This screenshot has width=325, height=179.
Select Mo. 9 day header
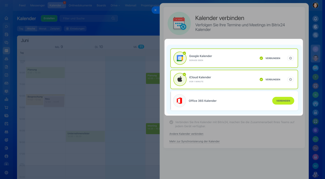tap(59, 47)
